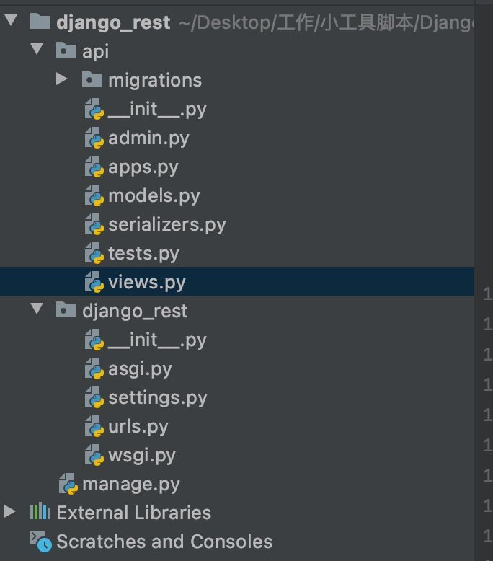Screen dimensions: 493x561
Task: Select admin.py file name
Action: click(148, 138)
